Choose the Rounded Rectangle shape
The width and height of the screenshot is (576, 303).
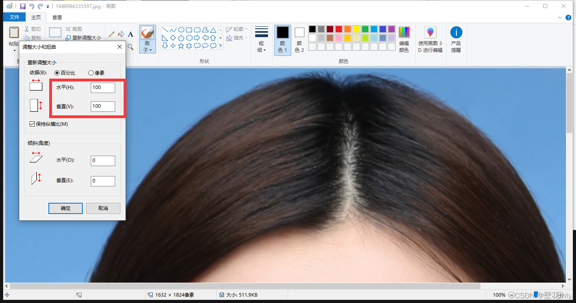pos(197,30)
